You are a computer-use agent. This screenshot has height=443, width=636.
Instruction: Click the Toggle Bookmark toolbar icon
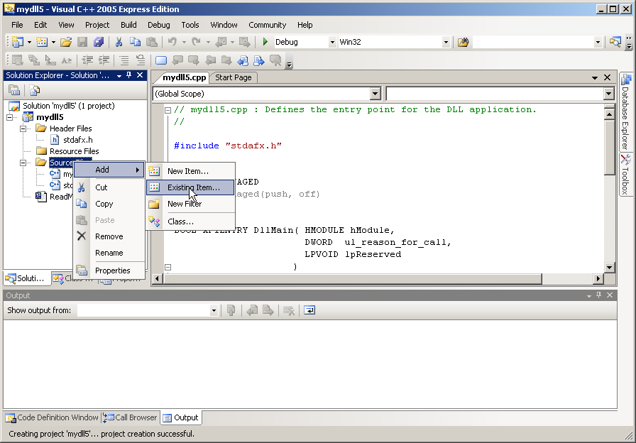point(161,60)
